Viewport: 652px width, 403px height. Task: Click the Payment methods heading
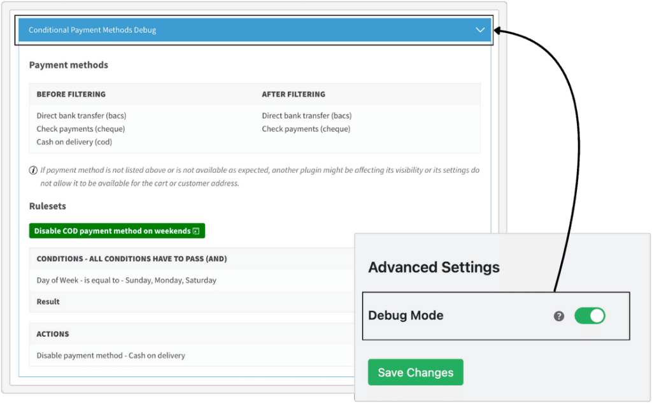[x=69, y=65]
